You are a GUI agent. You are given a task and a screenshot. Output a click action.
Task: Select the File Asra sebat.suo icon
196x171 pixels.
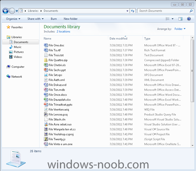pos(46,124)
